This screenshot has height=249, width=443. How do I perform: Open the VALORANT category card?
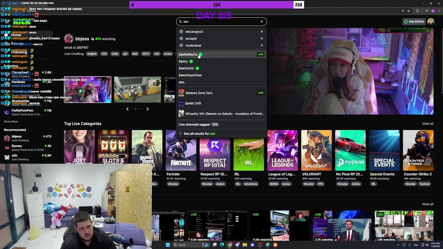[x=316, y=150]
